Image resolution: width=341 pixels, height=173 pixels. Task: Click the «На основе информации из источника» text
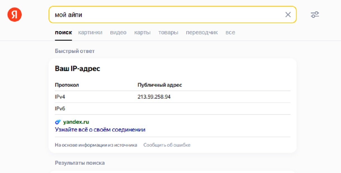point(96,145)
